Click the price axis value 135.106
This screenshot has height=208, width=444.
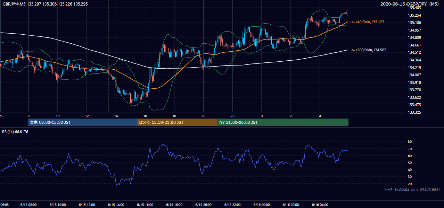click(414, 23)
